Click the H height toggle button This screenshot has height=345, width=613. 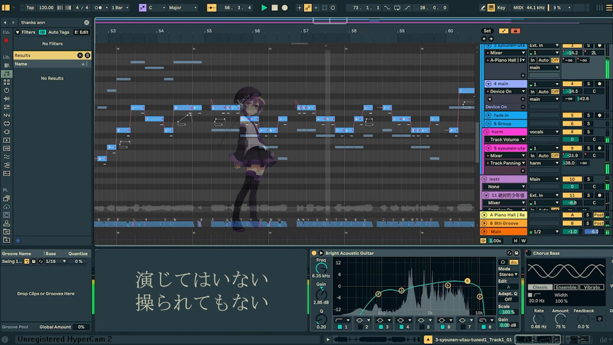tap(515, 241)
